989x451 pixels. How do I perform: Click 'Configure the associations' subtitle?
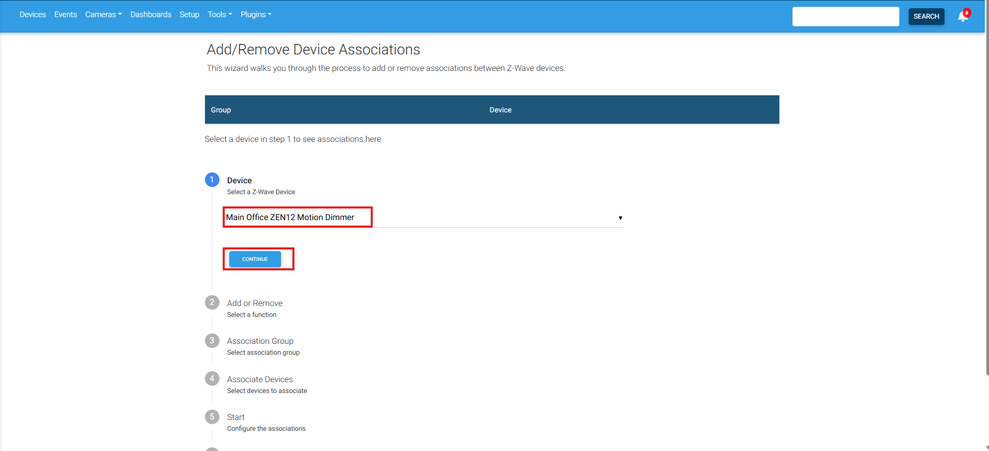(266, 429)
